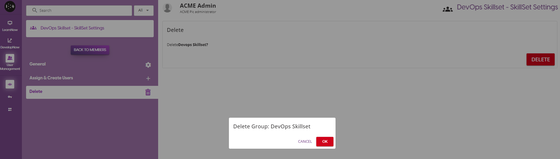Click OK to confirm group deletion

coord(325,142)
